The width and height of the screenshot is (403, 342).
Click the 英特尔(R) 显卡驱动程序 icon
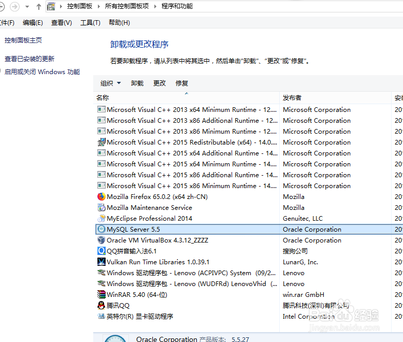(101, 316)
